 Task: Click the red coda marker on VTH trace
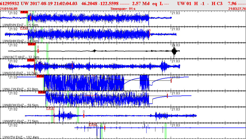105,128
